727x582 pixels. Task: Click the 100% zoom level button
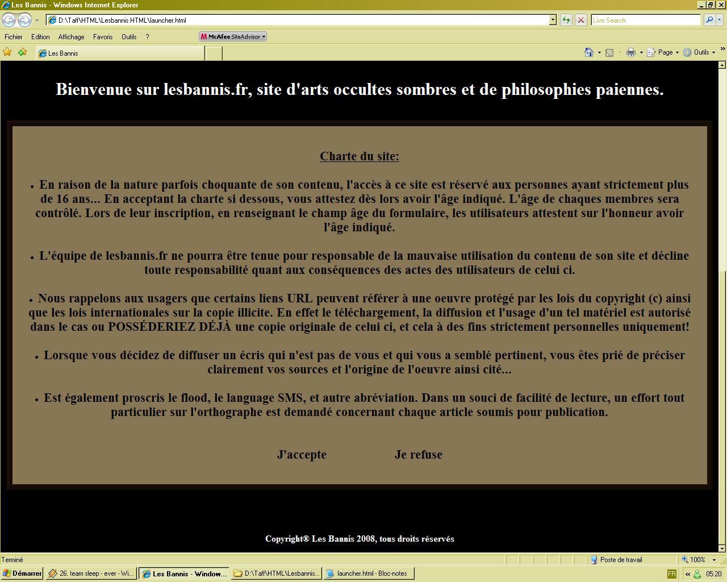(693, 560)
